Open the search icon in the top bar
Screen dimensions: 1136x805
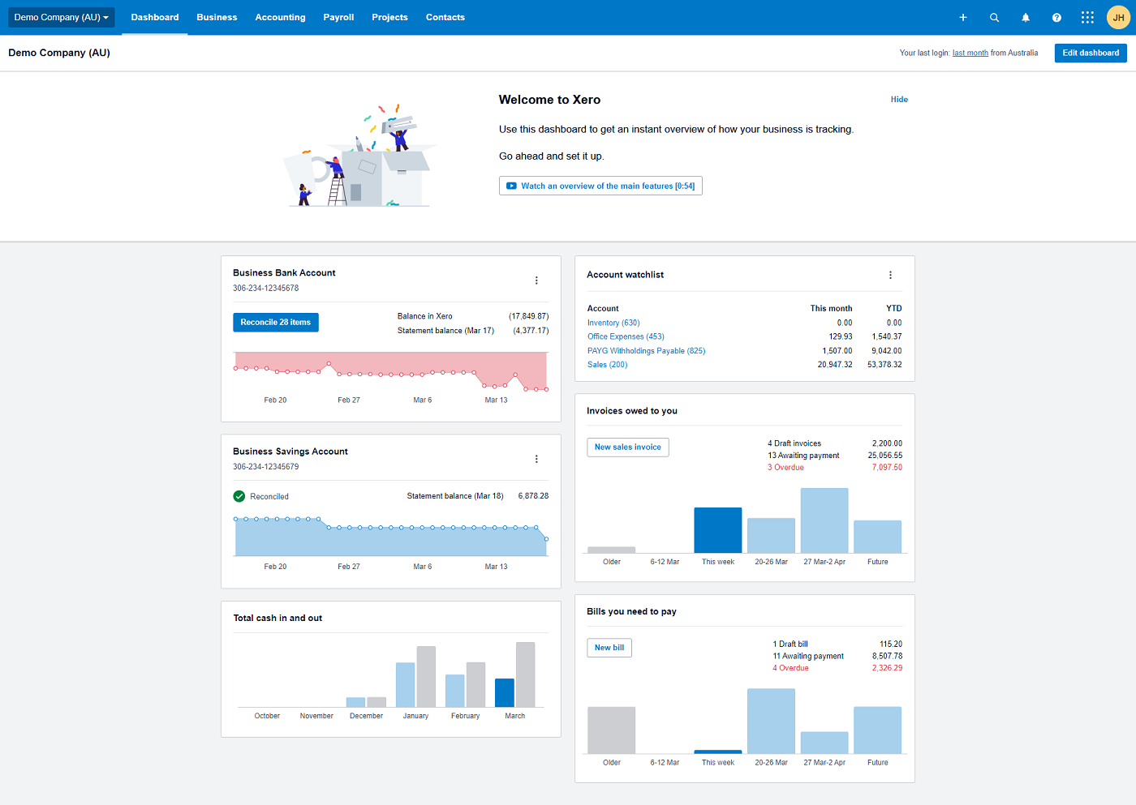pyautogui.click(x=994, y=17)
